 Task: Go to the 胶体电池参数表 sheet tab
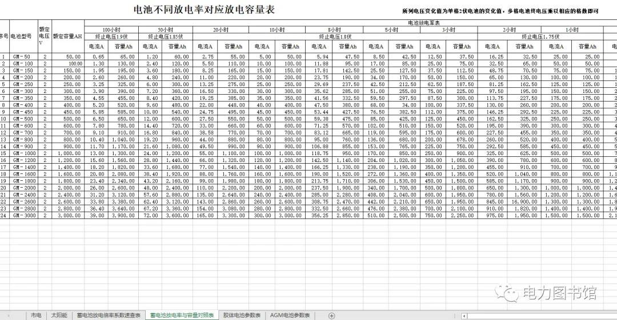[x=242, y=315]
